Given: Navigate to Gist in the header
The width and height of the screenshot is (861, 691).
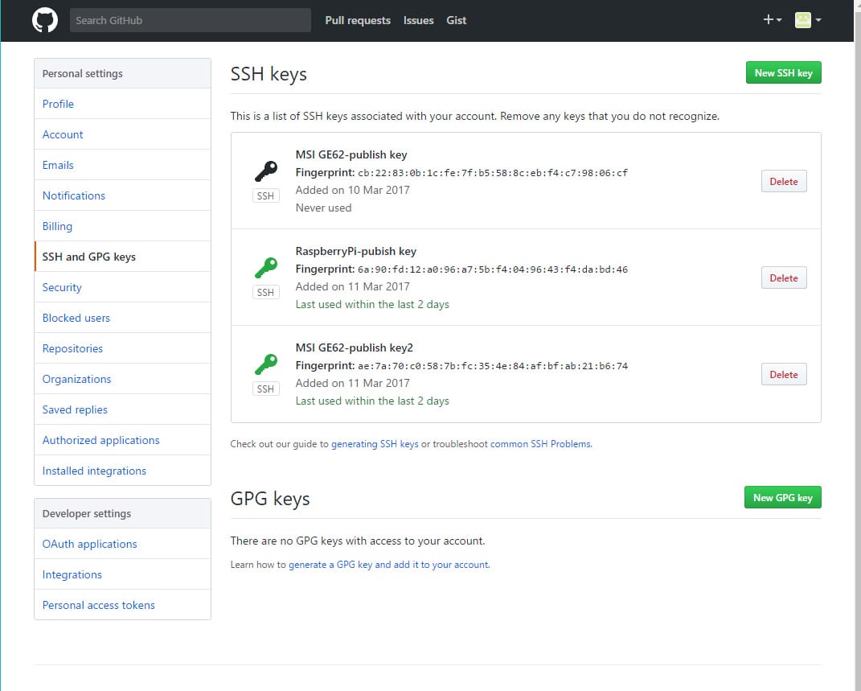Looking at the screenshot, I should point(456,20).
